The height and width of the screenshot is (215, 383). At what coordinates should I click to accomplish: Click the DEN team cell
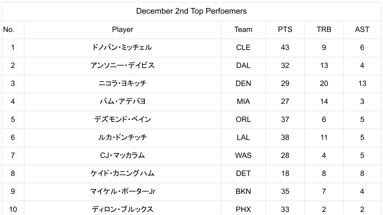point(243,84)
